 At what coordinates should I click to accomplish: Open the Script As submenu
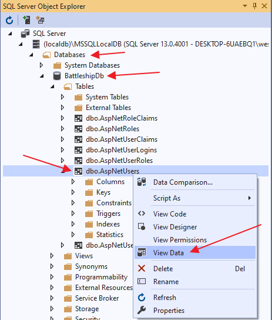pyautogui.click(x=195, y=198)
